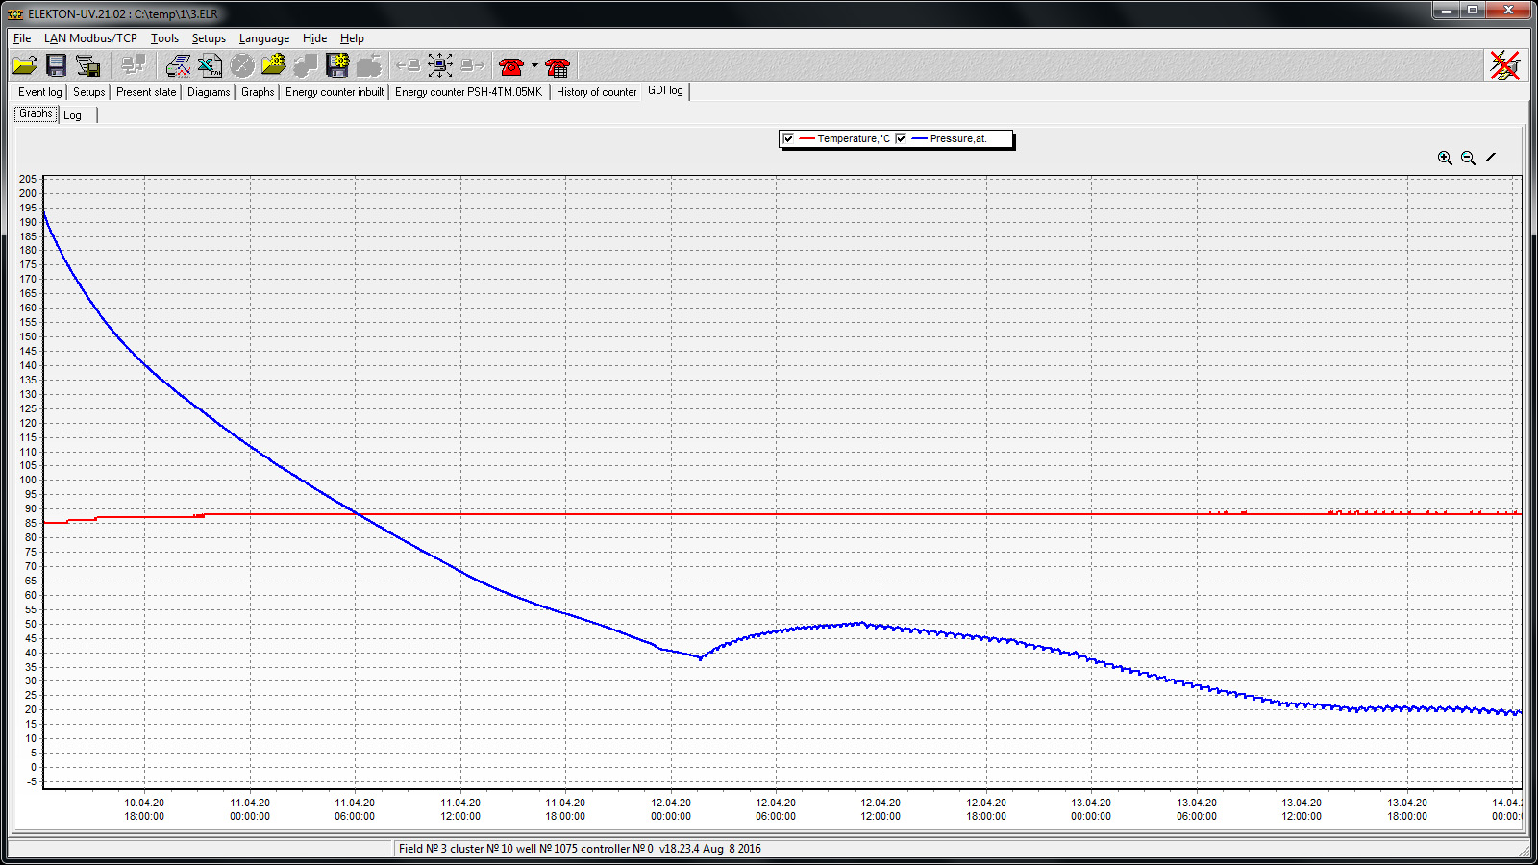Click the blue pressure line color sample in legend
Screen dimensions: 1538x865
919,138
